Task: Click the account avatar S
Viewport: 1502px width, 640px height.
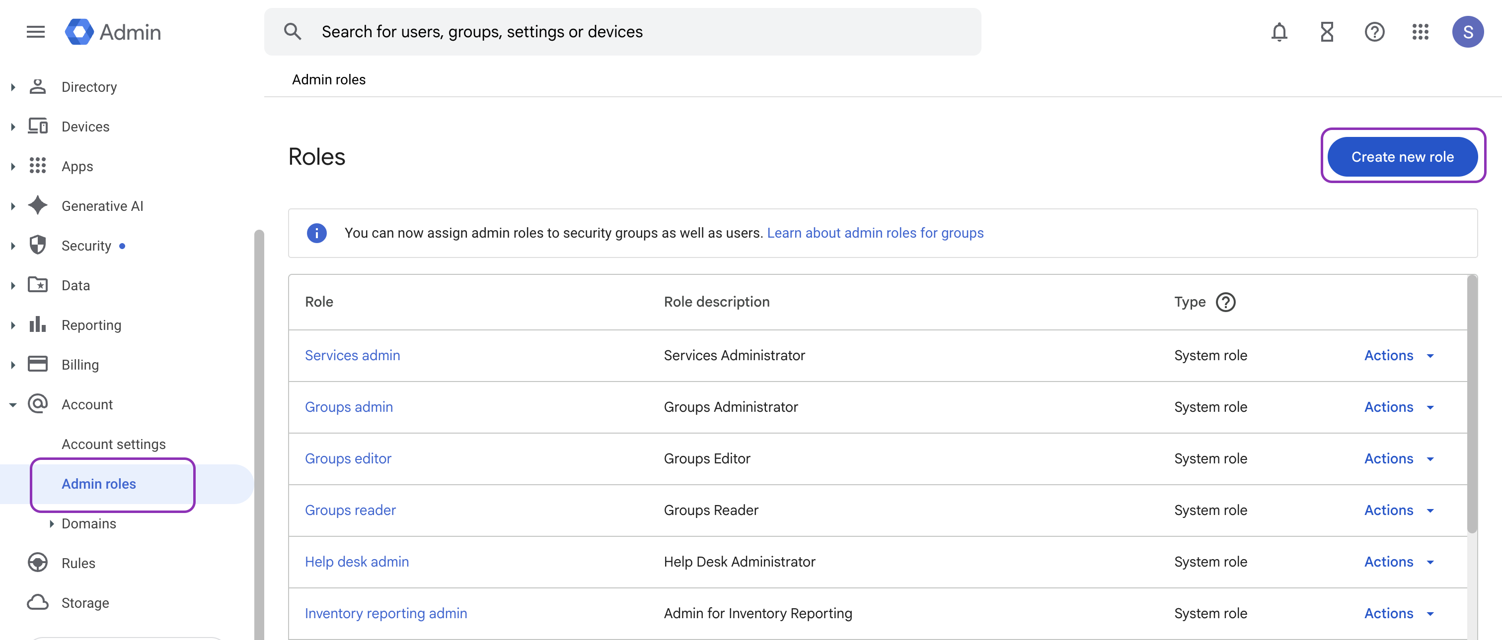Action: point(1467,31)
